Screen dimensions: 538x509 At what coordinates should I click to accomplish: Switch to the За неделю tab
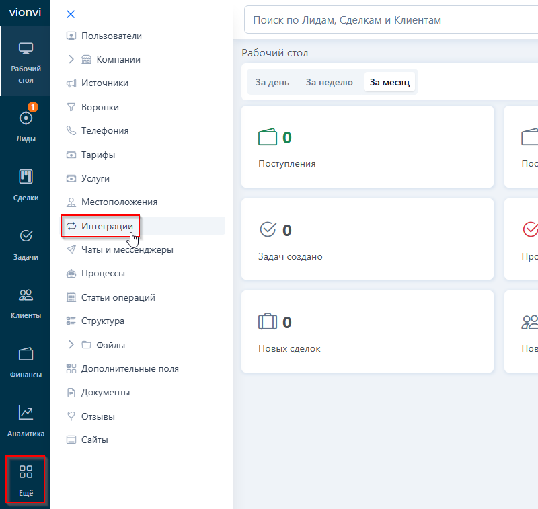coord(329,82)
